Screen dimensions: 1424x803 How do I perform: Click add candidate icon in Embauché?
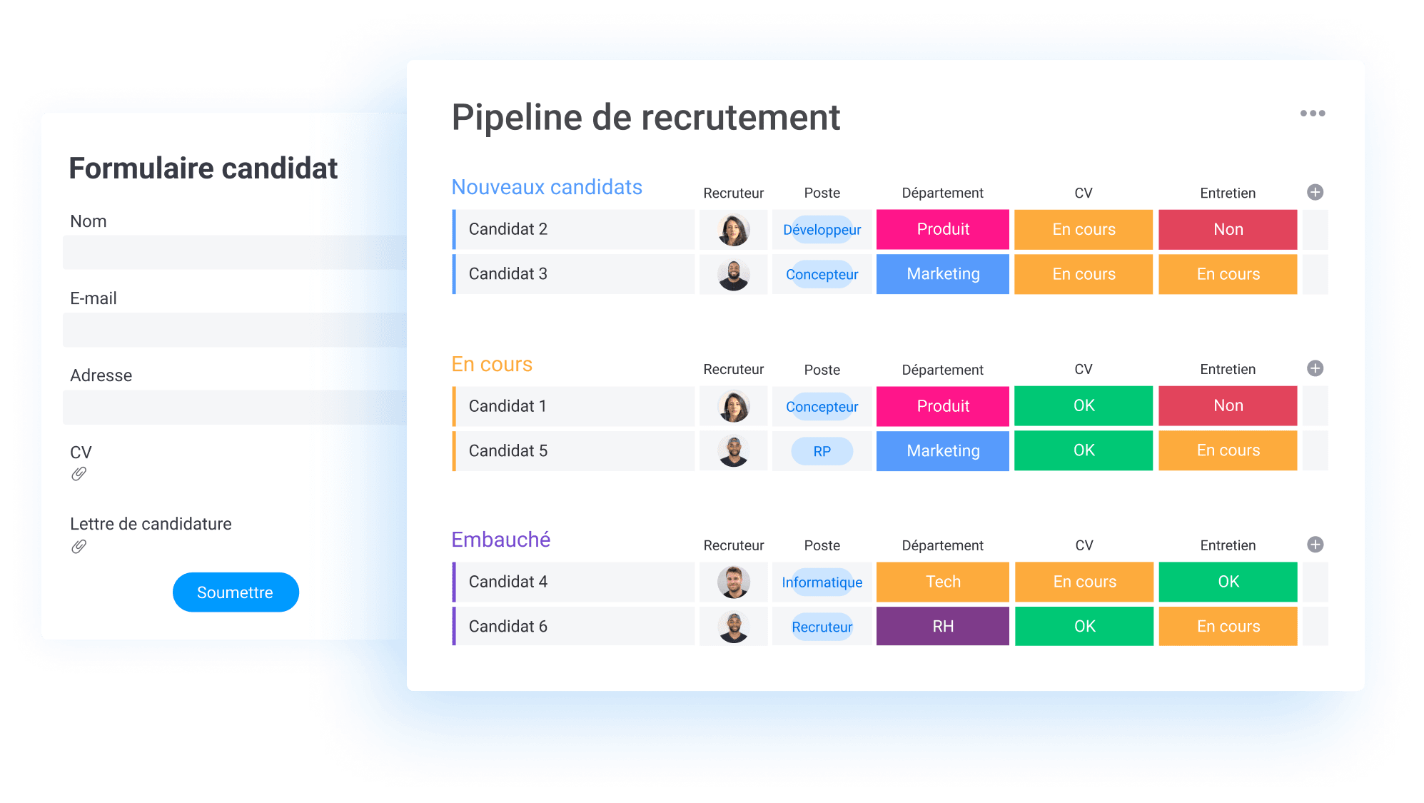(1316, 545)
